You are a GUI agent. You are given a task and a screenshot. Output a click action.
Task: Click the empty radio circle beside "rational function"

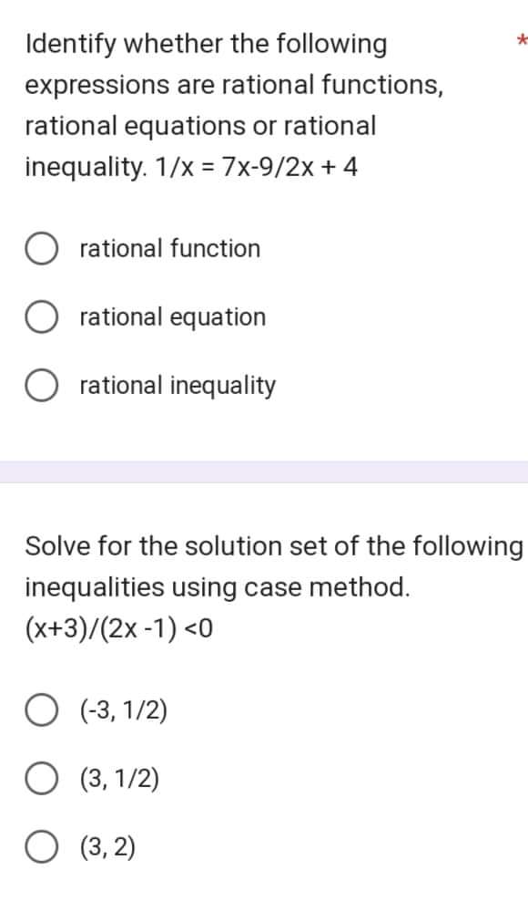(x=42, y=248)
